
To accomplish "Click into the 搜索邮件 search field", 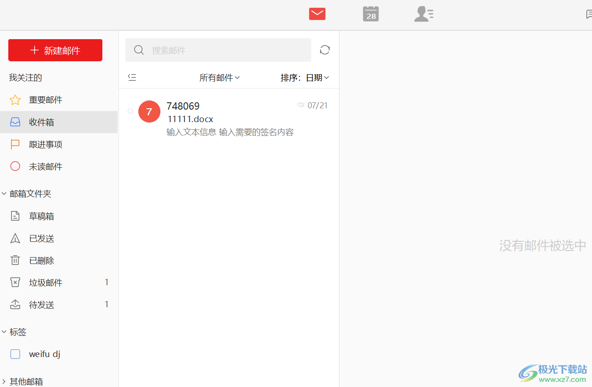I will point(218,50).
